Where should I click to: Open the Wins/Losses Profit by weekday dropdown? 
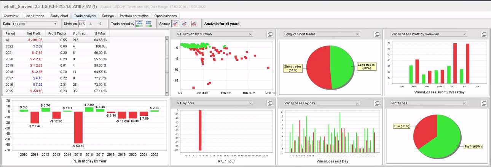coord(429,34)
